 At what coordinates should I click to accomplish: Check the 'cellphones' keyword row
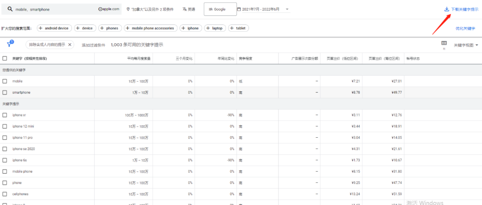[x=4, y=194]
